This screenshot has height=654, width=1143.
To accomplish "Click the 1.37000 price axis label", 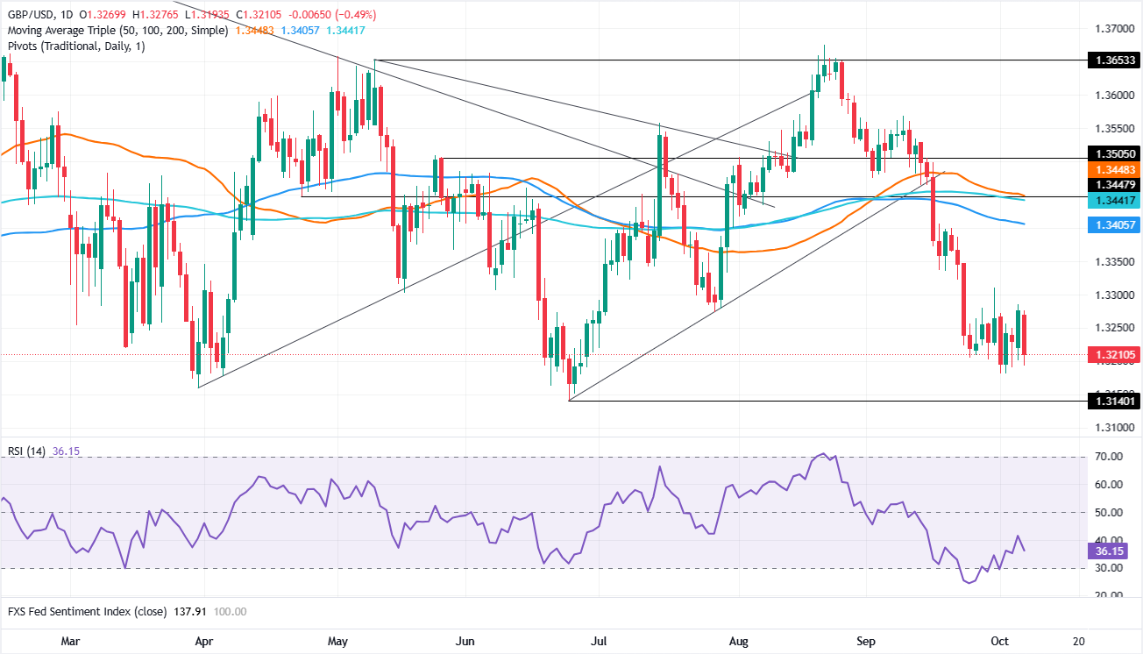I will pos(1113,29).
